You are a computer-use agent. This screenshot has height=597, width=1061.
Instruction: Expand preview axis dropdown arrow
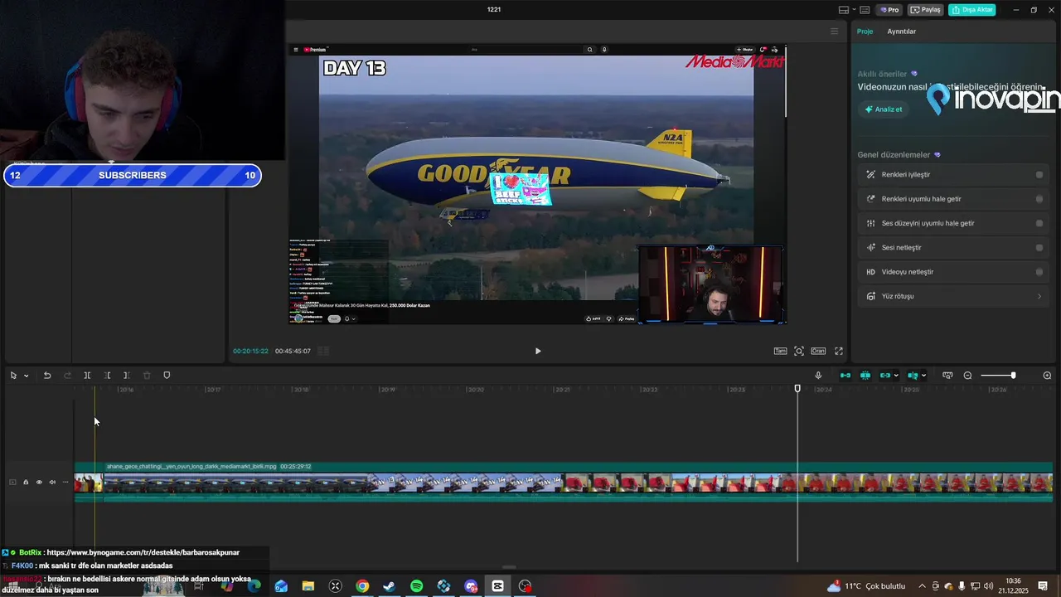pyautogui.click(x=923, y=376)
